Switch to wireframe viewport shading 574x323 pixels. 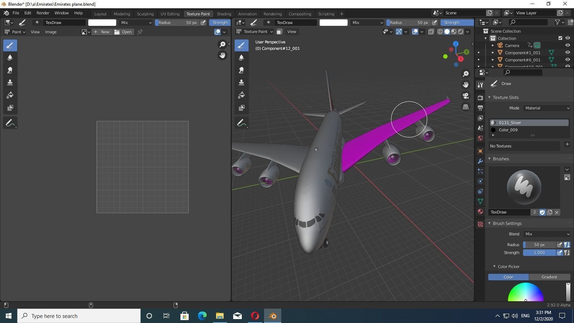tap(440, 32)
